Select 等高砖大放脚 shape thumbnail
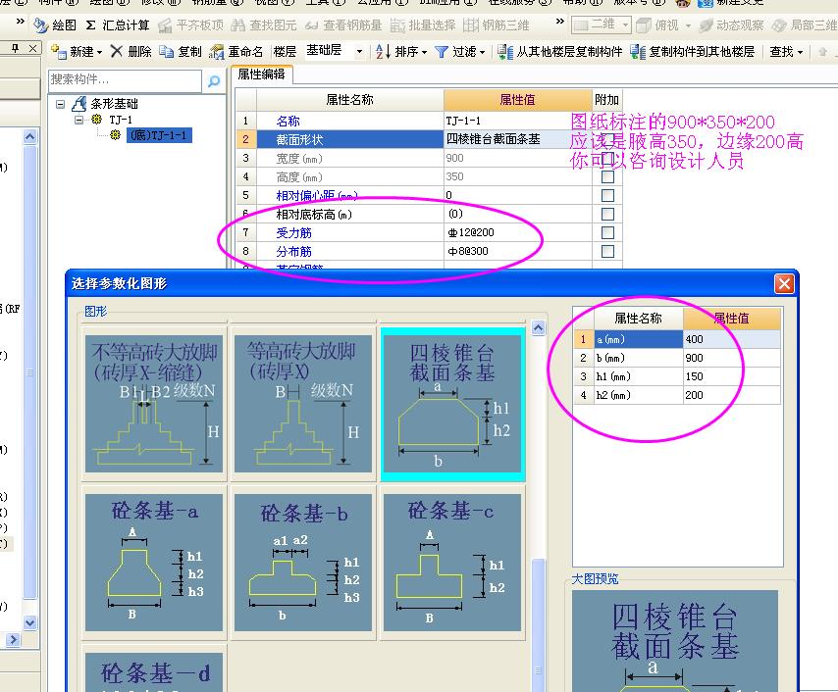This screenshot has height=692, width=838. (303, 404)
